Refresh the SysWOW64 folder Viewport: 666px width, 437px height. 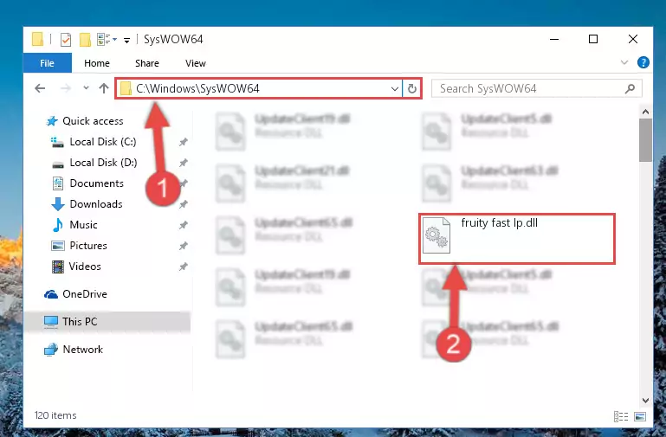tap(412, 88)
